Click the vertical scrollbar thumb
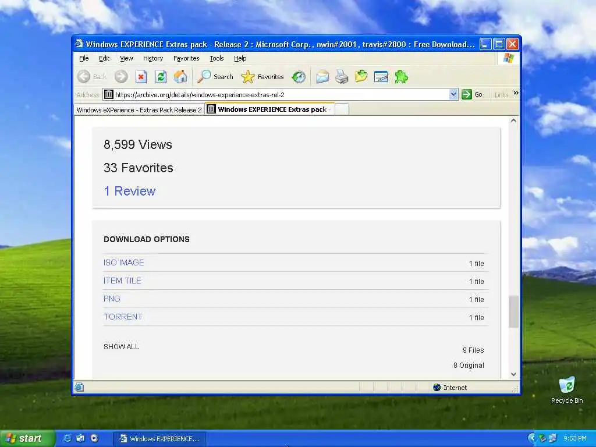The width and height of the screenshot is (596, 447). [513, 312]
